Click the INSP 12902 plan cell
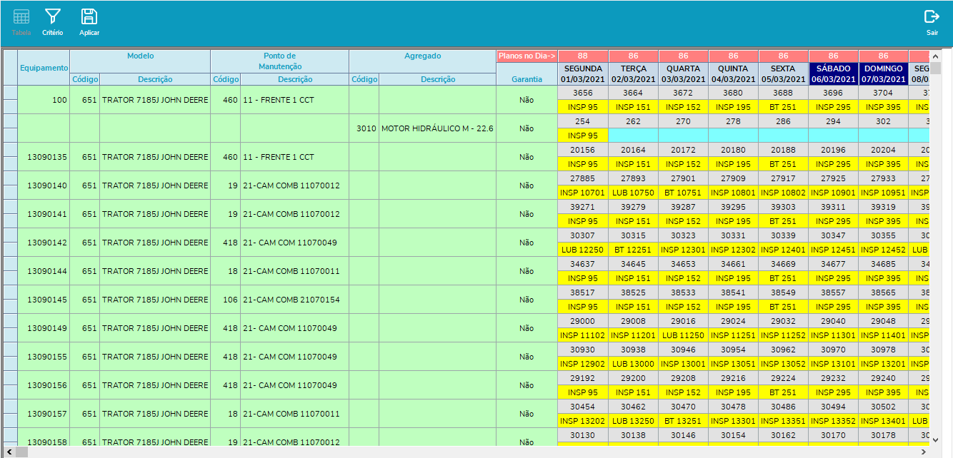 coord(583,364)
